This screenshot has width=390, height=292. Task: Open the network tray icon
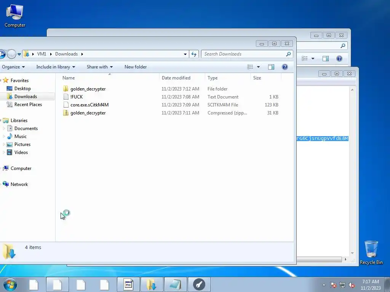[x=342, y=285]
